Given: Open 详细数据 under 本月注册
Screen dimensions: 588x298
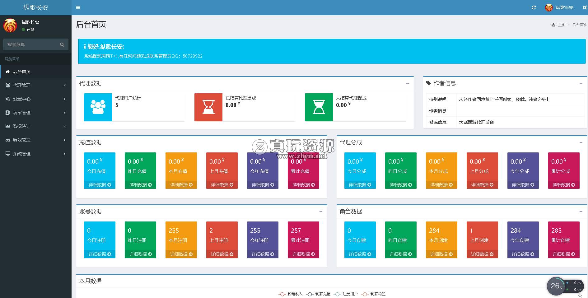Looking at the screenshot, I should pos(181,254).
